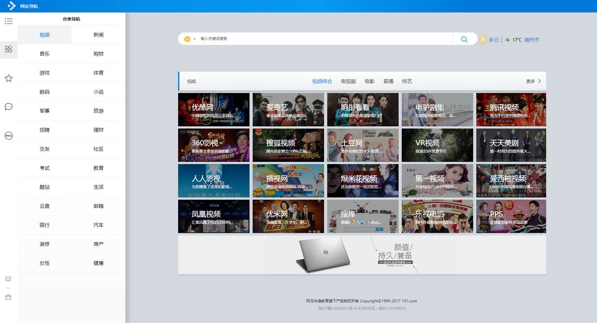
Task: Select 小说 category
Action: (98, 92)
